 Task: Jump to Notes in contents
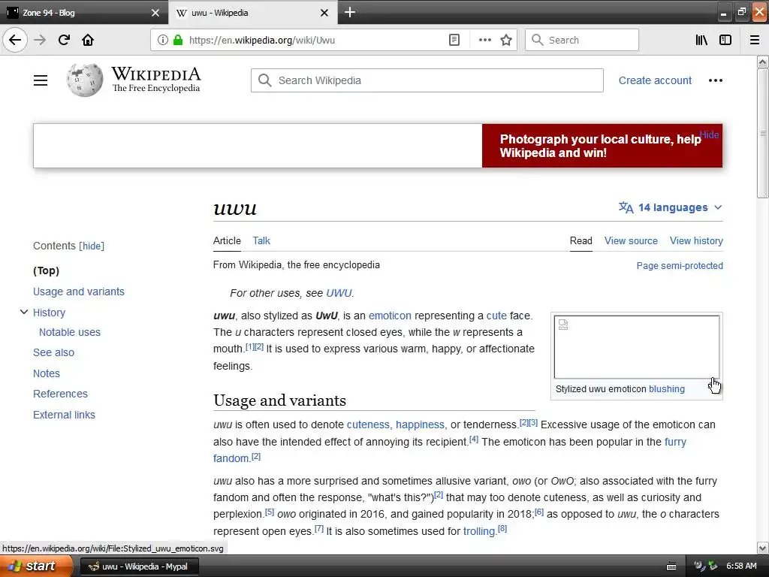click(x=46, y=373)
